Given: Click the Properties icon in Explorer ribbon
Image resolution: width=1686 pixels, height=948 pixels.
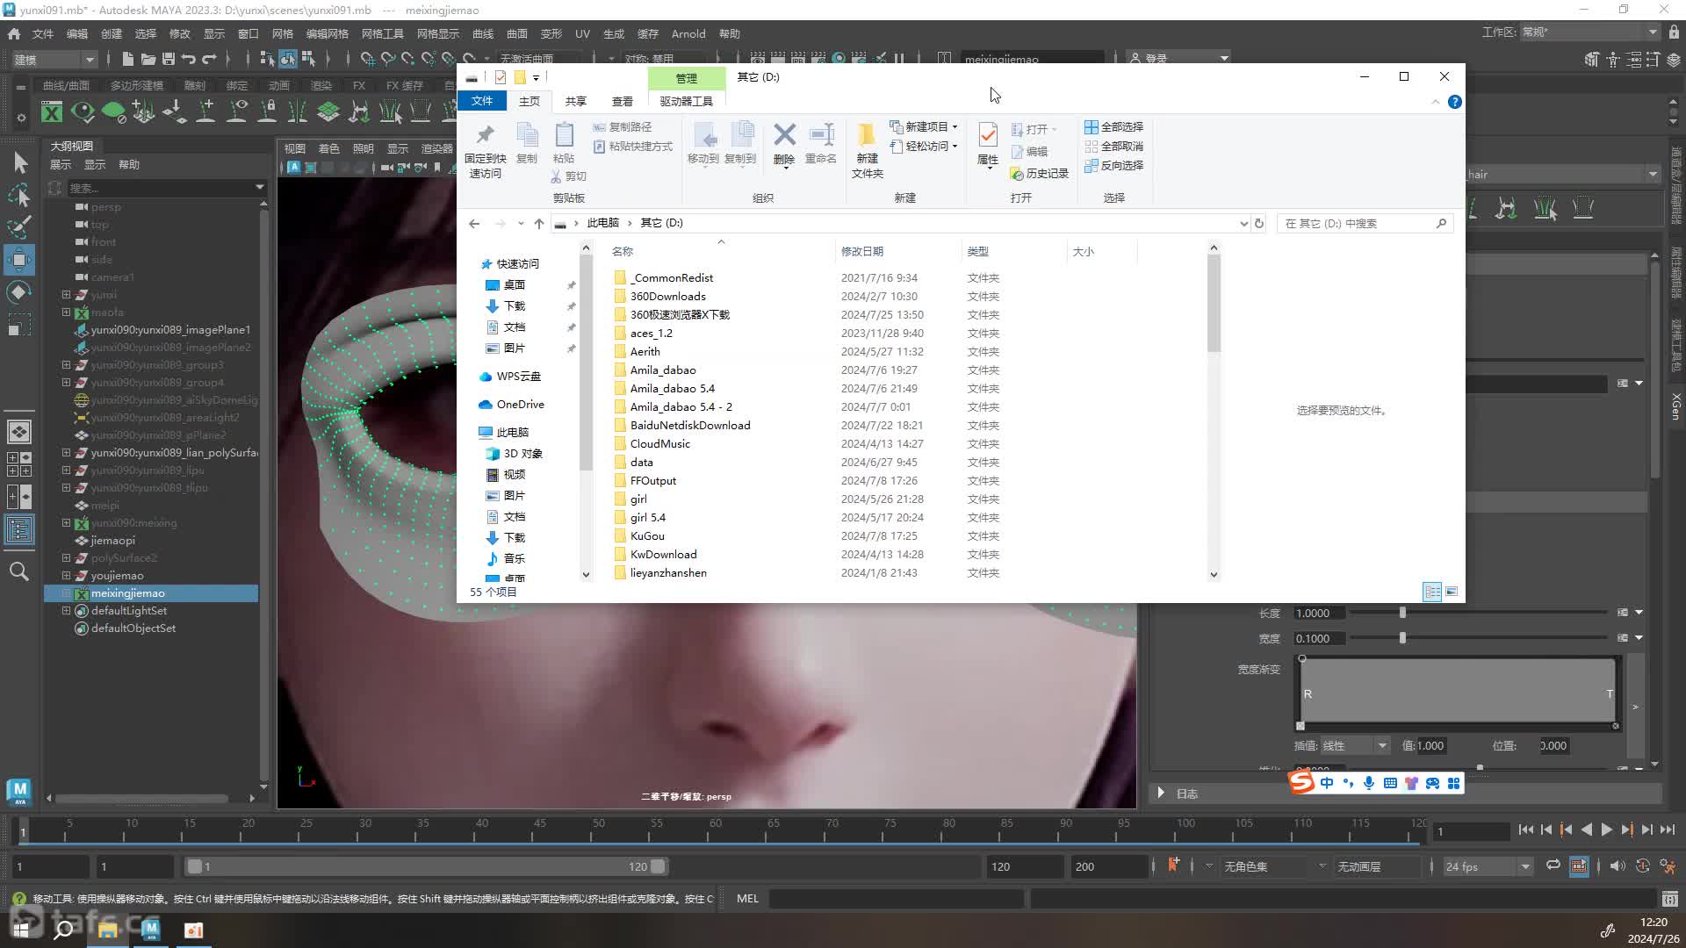Looking at the screenshot, I should [x=988, y=134].
